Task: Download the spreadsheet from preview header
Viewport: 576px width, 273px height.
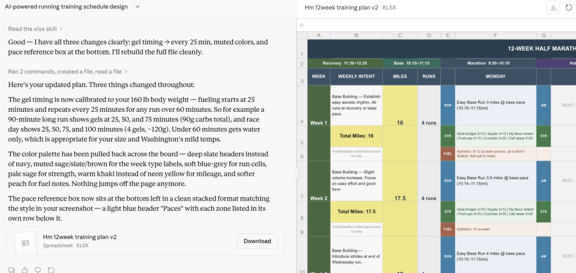Action: (553, 7)
